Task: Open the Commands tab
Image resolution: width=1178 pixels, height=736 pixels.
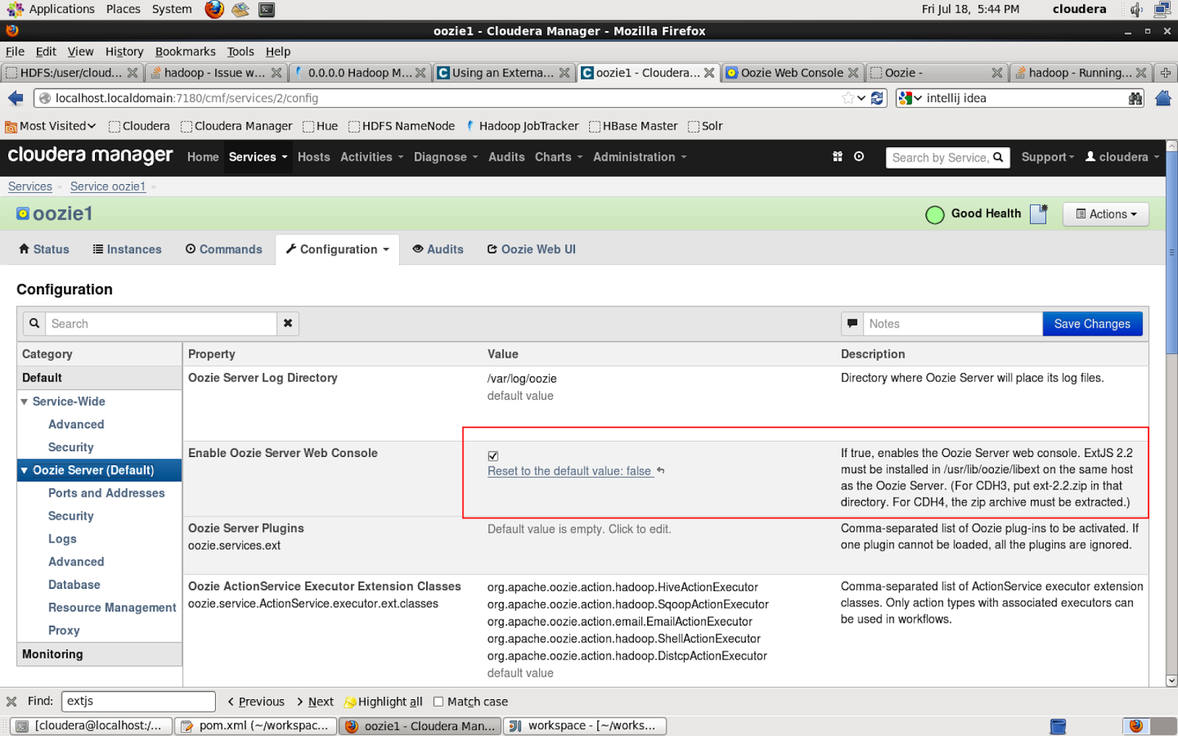Action: click(223, 250)
